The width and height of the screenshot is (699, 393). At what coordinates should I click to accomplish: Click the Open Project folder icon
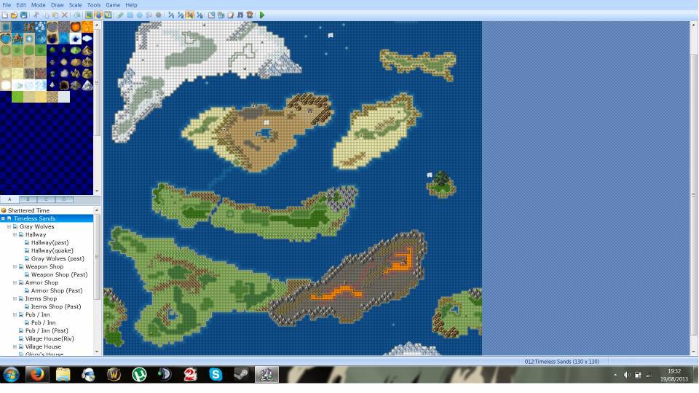point(14,15)
